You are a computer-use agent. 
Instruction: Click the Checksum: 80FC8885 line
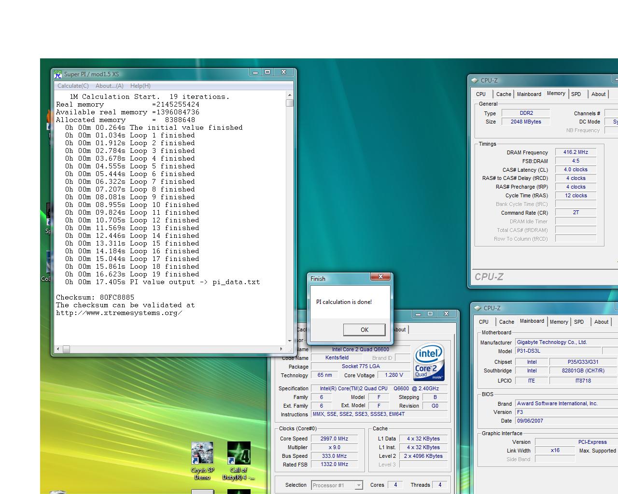click(95, 297)
